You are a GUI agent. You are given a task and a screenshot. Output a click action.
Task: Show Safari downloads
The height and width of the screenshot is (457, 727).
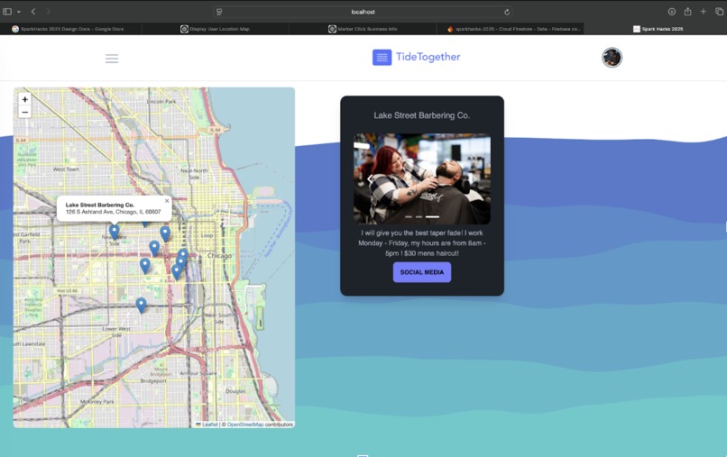[671, 12]
